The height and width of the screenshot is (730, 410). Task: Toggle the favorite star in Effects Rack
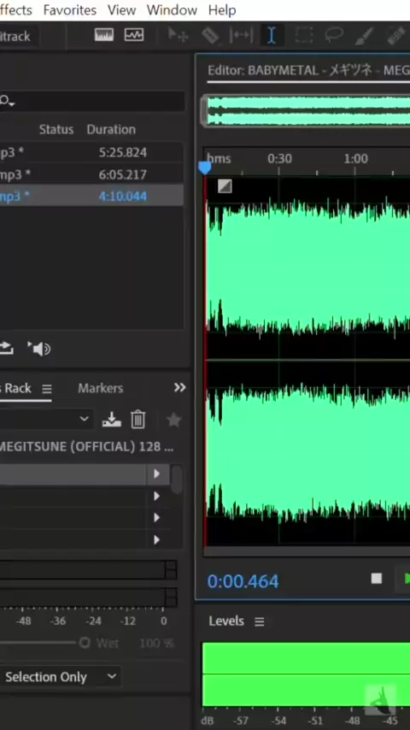pos(173,420)
